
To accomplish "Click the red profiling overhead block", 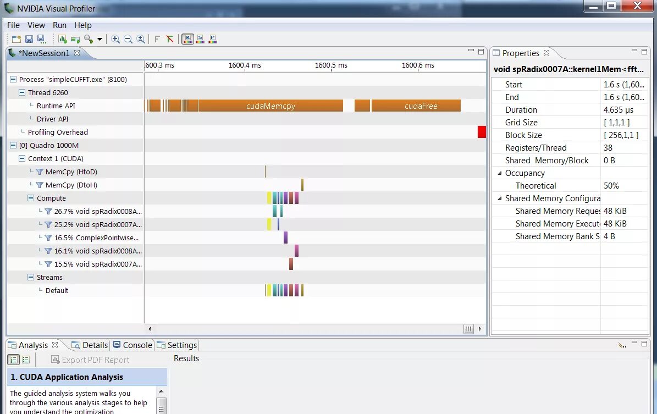I will pyautogui.click(x=482, y=132).
